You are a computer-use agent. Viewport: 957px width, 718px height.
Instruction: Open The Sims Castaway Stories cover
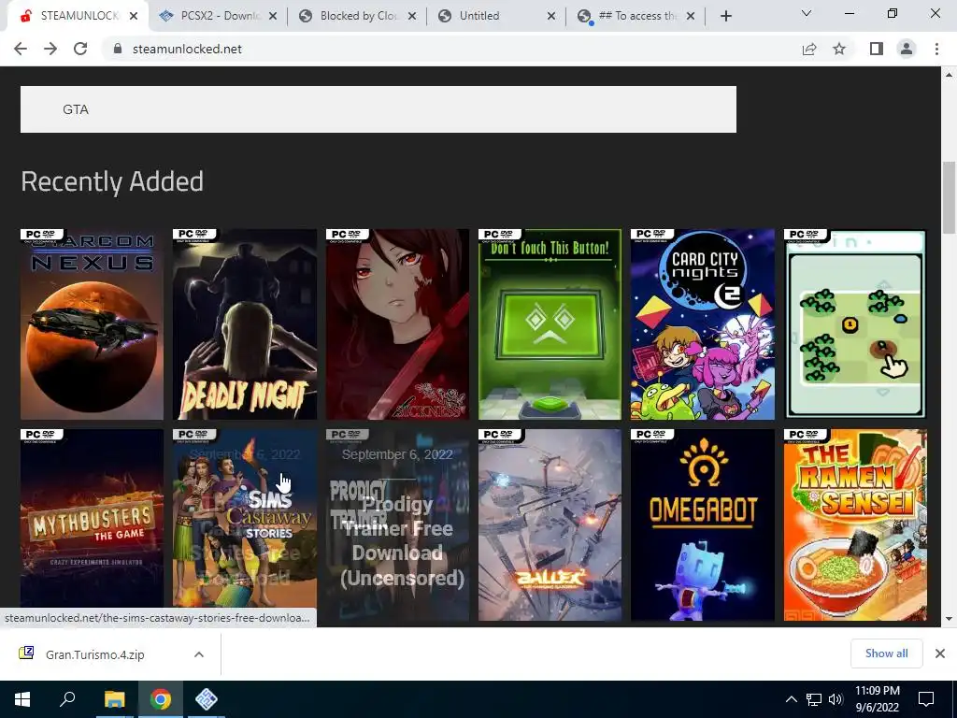(245, 524)
